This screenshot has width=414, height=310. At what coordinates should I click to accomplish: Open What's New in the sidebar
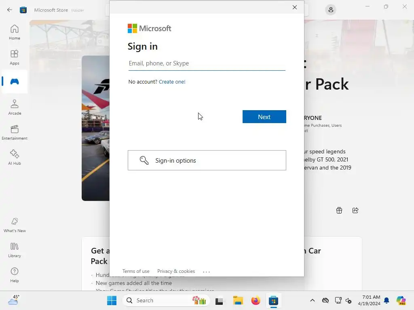(15, 225)
